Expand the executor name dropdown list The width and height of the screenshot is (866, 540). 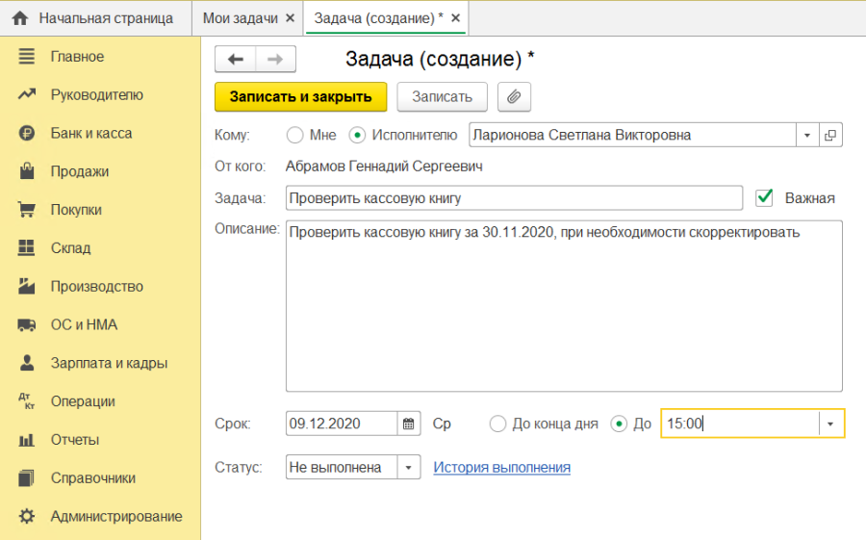pyautogui.click(x=806, y=135)
